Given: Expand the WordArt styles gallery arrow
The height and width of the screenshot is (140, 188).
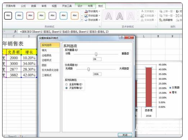Looking at the screenshot, I should click(138, 20).
